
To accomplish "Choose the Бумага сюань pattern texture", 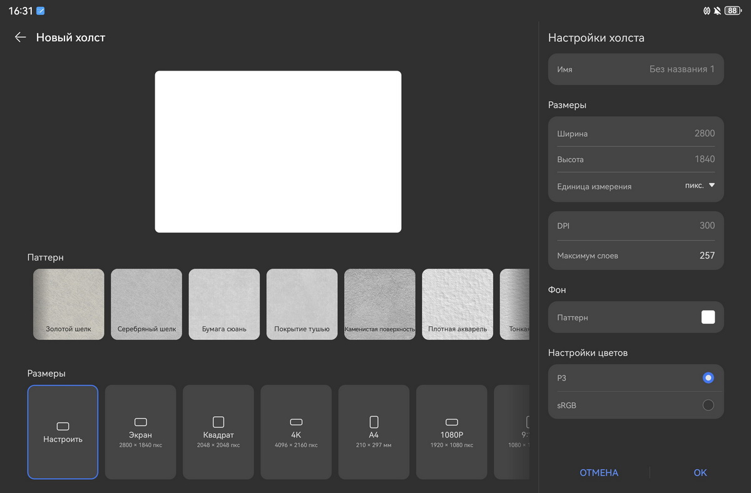I will tap(224, 304).
